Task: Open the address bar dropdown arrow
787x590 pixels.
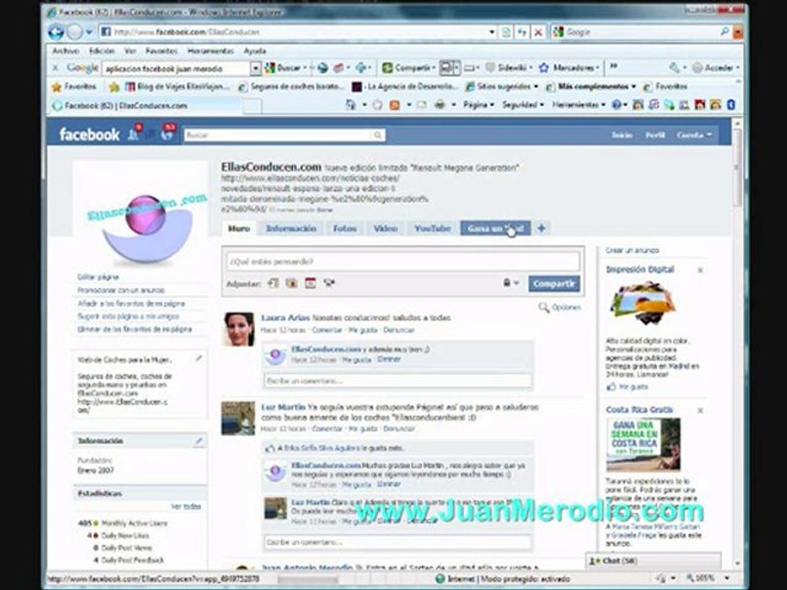Action: (x=492, y=32)
